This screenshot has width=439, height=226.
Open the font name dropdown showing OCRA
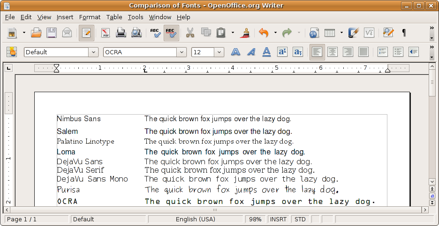pos(182,52)
